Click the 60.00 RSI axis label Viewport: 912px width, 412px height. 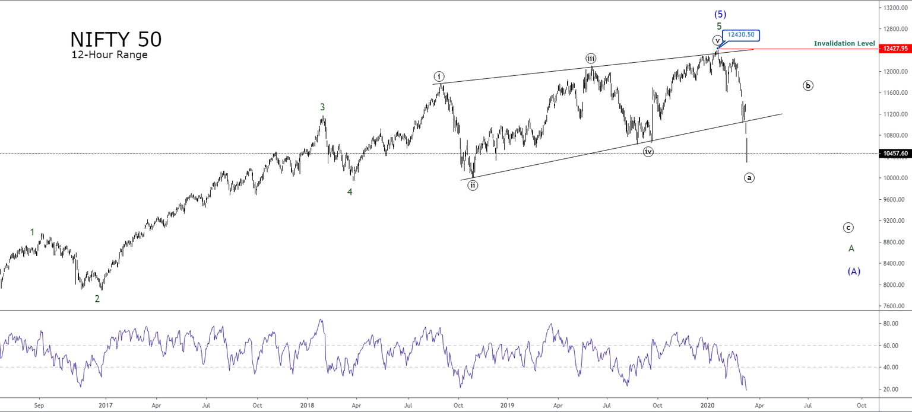(890, 346)
